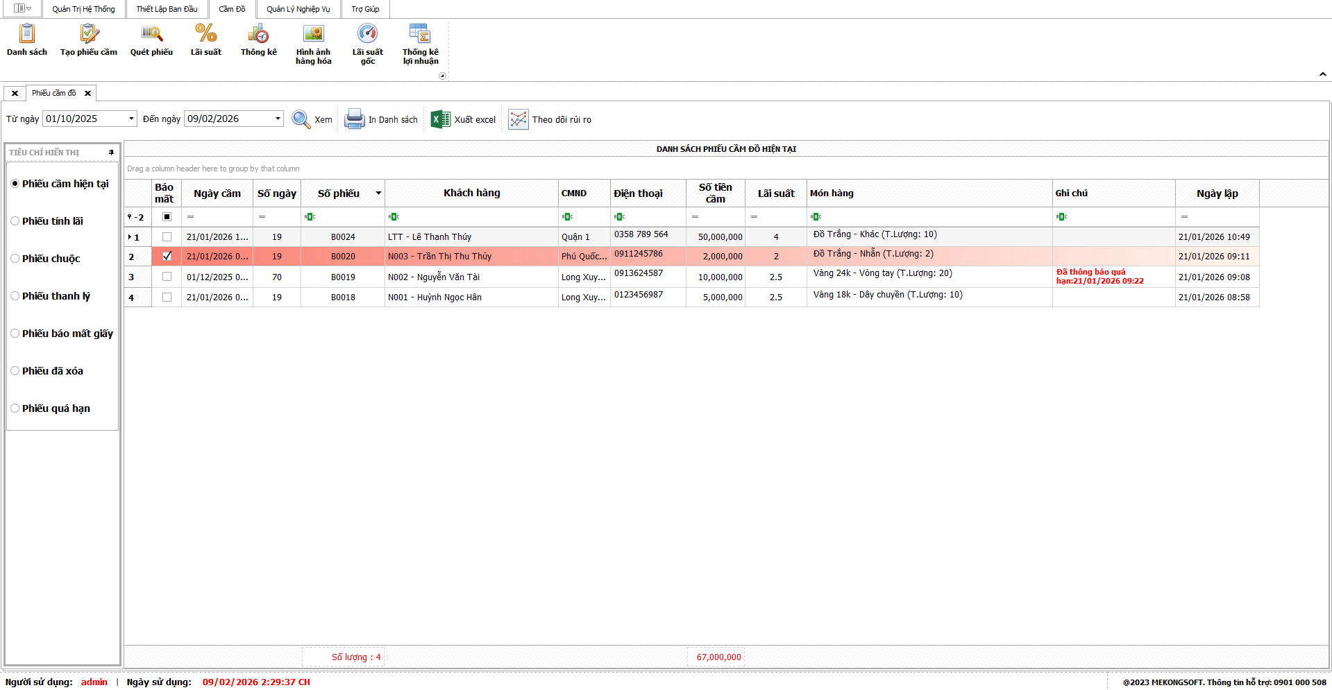Click the printer icon for In Danh sách

tap(355, 119)
